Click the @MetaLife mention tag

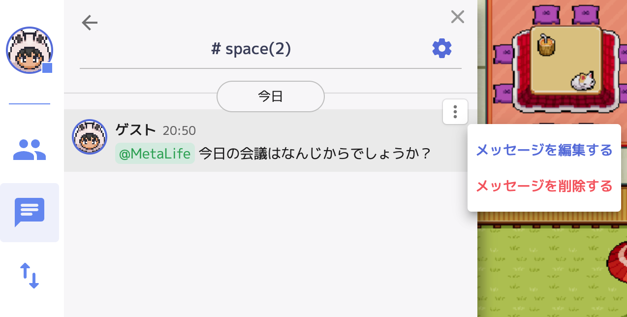pyautogui.click(x=155, y=154)
